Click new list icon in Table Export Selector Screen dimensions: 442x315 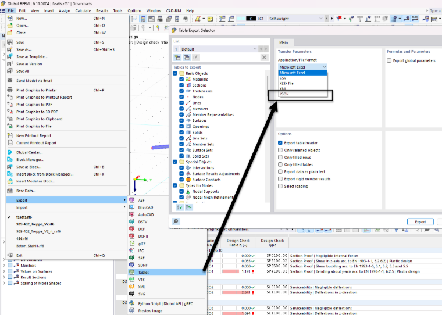(x=177, y=58)
